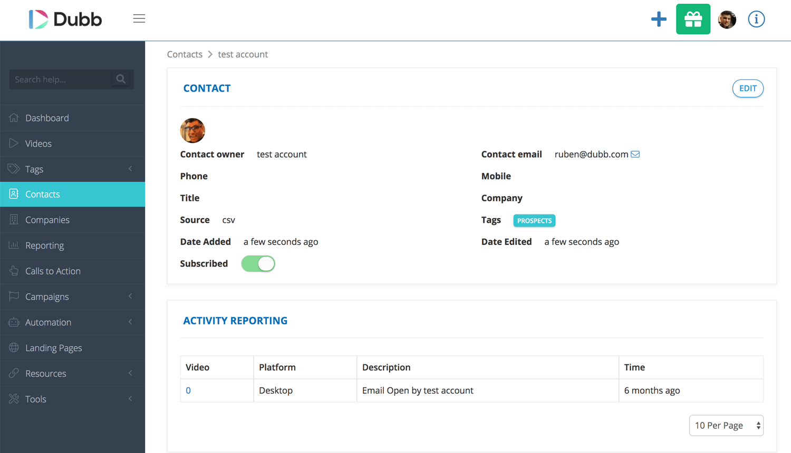This screenshot has height=453, width=791.
Task: Click the Reporting chart icon
Action: (x=14, y=245)
